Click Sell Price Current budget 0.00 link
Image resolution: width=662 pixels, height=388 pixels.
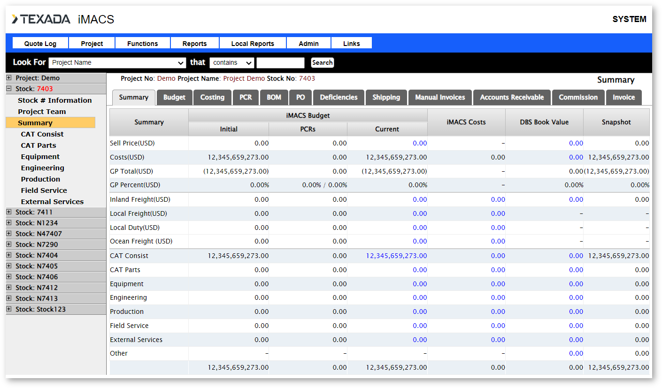tap(420, 143)
